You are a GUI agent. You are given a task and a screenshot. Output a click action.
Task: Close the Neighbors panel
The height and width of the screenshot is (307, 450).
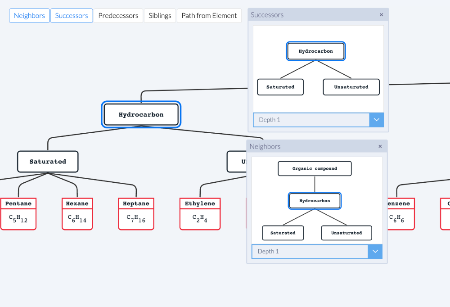coord(380,146)
